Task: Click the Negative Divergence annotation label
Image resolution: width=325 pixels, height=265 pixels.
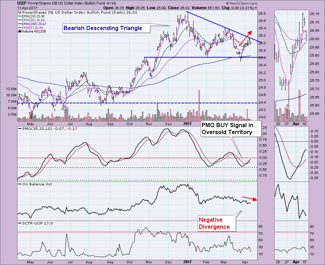Action: click(x=214, y=223)
